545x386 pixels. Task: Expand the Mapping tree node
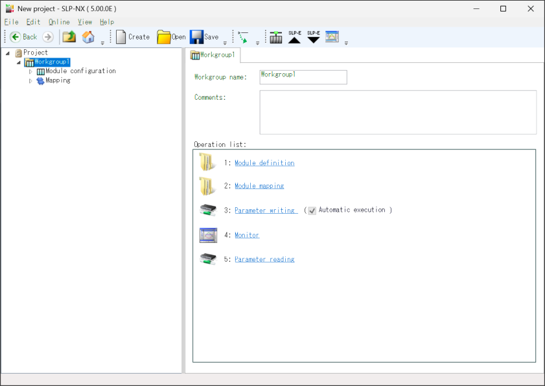(30, 81)
